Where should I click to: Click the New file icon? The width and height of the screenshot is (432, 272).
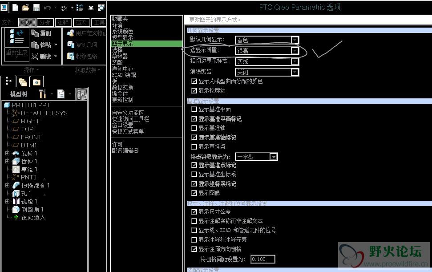pyautogui.click(x=16, y=8)
